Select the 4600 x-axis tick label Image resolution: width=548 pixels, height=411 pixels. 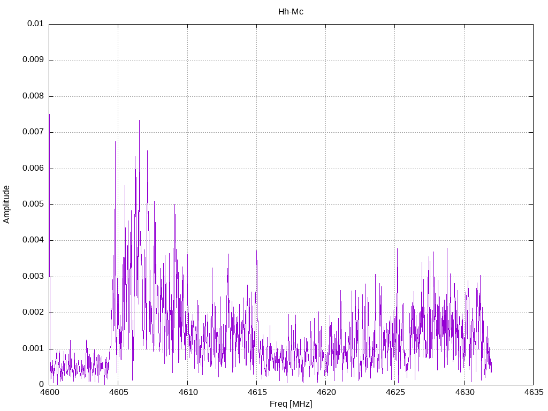[49, 392]
